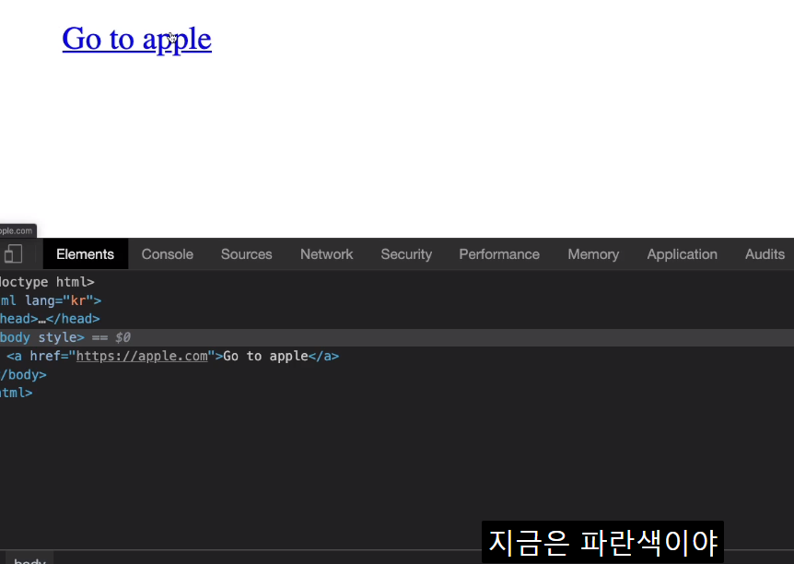794x564 pixels.
Task: Open the Console tab
Action: (x=167, y=253)
